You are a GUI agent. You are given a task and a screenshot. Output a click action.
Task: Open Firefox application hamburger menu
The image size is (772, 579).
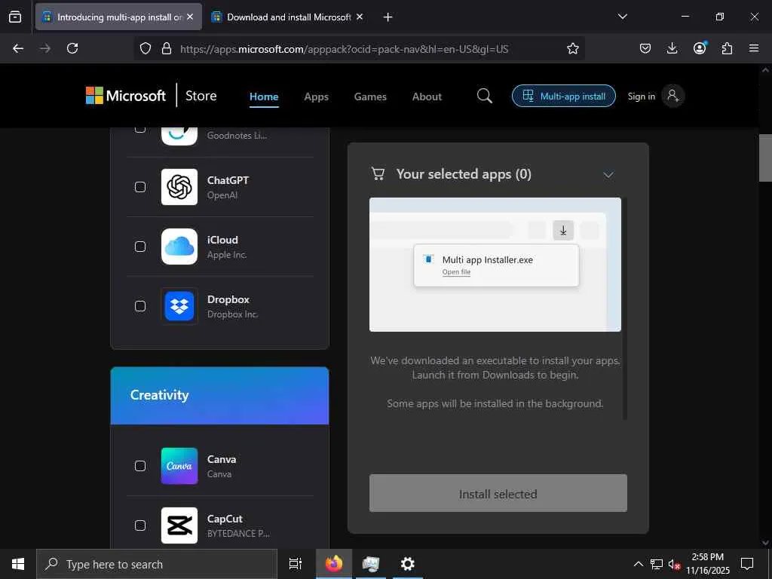click(754, 48)
